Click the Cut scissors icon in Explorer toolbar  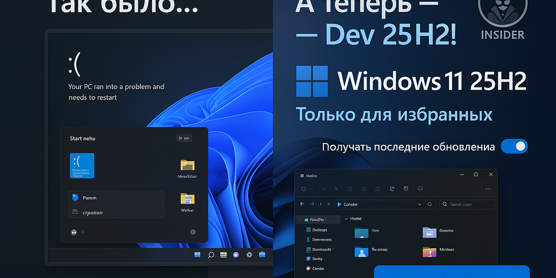point(337,188)
